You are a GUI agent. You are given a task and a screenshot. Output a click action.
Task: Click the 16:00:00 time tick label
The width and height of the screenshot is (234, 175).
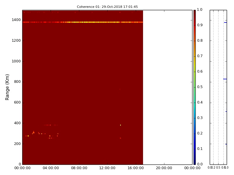(136, 168)
